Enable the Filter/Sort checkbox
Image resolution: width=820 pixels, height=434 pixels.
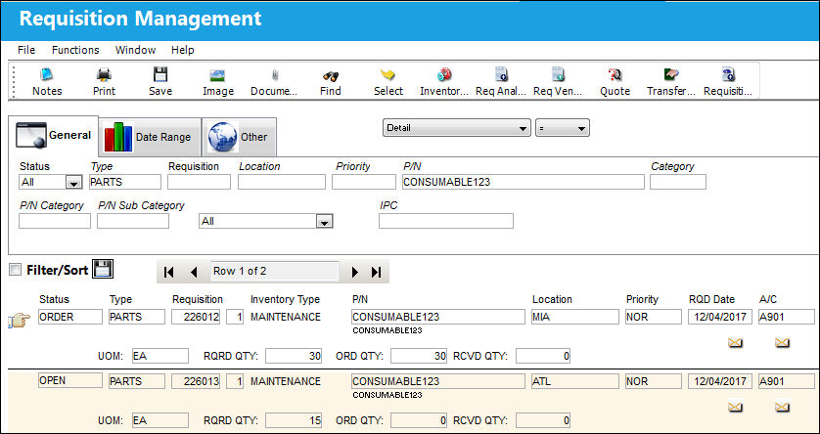click(x=16, y=270)
